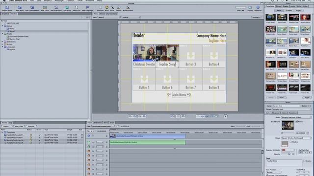314x176 pixels.
Task: Open the menu editor View dropdown
Action: (109, 18)
